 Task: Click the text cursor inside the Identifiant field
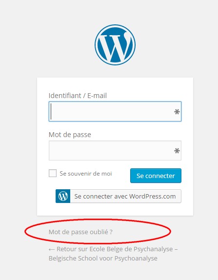(51, 111)
